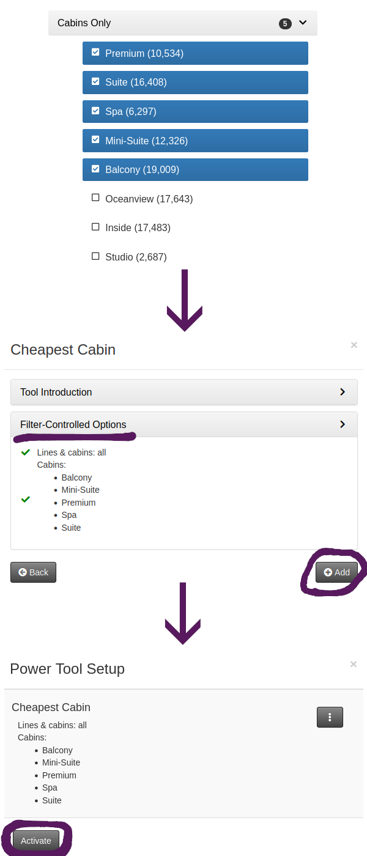367x856 pixels.
Task: Click the Filter-Controlled Options header text
Action: point(73,424)
